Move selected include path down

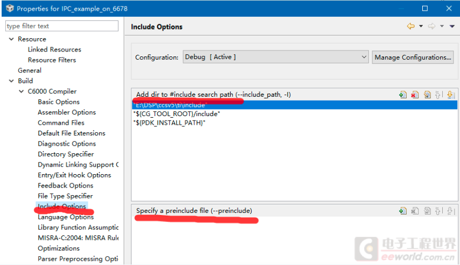[x=451, y=95]
